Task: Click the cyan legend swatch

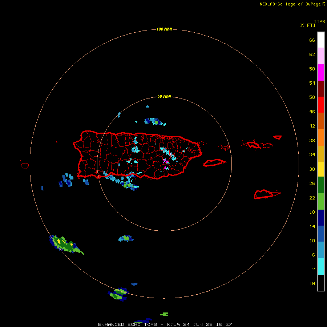Action: coord(321,266)
